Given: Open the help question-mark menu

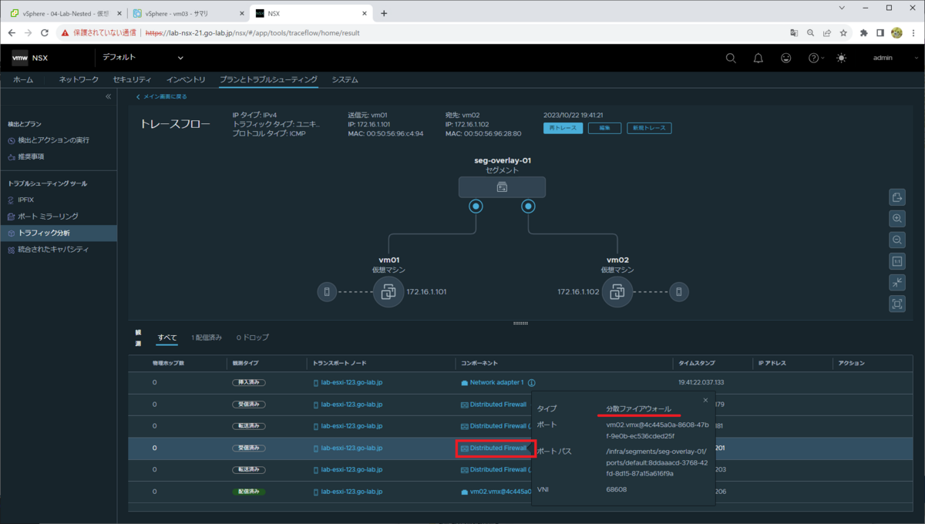Looking at the screenshot, I should [816, 58].
